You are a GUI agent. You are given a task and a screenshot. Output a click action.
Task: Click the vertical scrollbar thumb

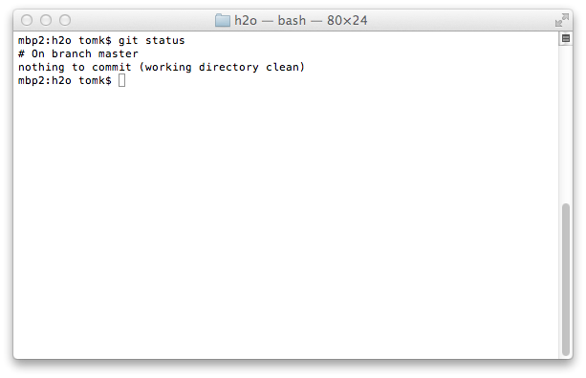pyautogui.click(x=566, y=280)
